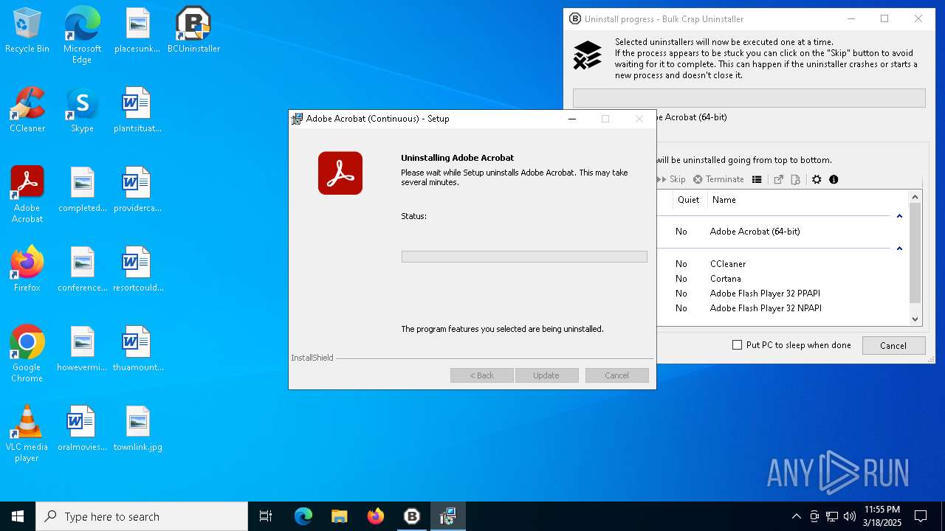
Task: Open Firefox from the taskbar
Action: (x=376, y=516)
